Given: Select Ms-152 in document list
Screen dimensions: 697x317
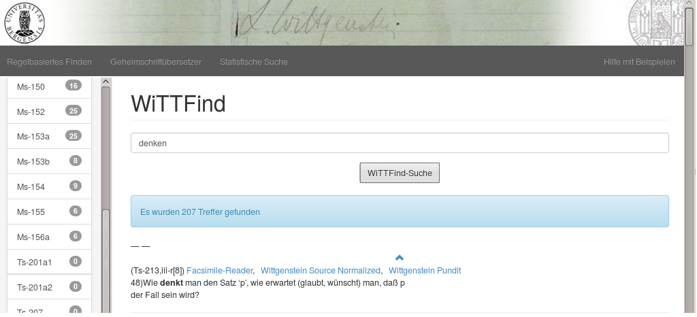Looking at the screenshot, I should (x=49, y=112).
